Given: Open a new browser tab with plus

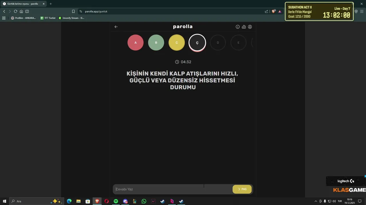Looking at the screenshot, I should (x=51, y=4).
